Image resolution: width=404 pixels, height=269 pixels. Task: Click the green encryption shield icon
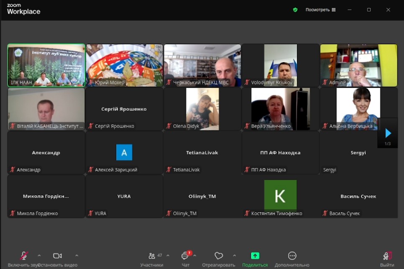[x=295, y=10]
